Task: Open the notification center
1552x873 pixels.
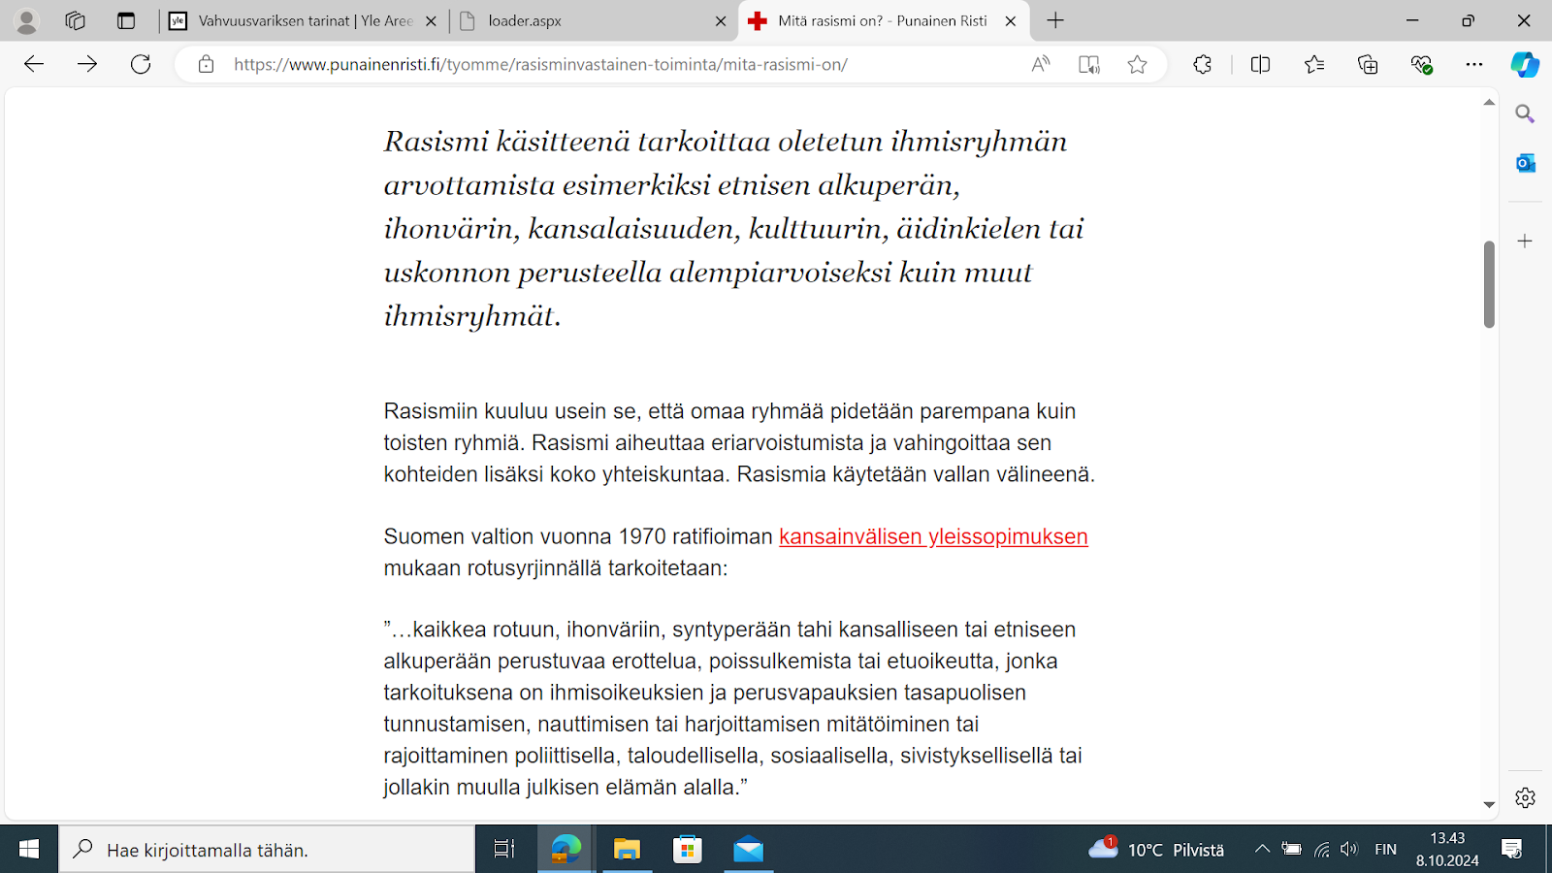Action: pos(1511,850)
